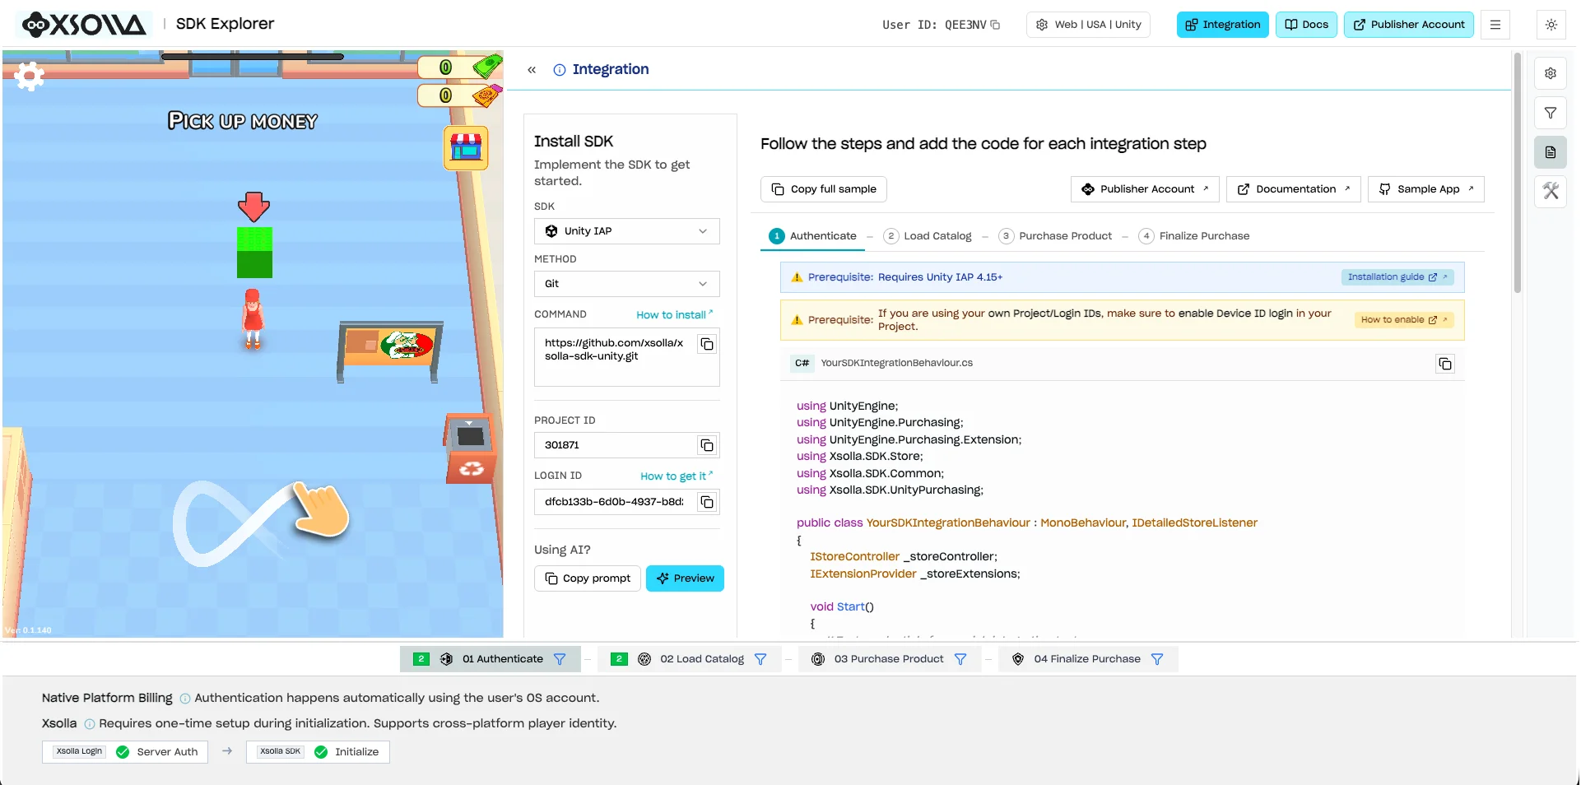Screen dimensions: 1581x785
Task: Click the Copy full sample button
Action: click(824, 189)
